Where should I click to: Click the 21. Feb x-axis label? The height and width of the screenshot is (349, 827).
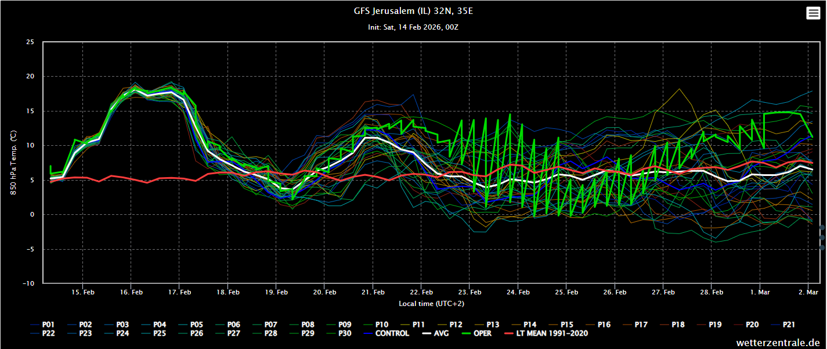click(x=373, y=292)
